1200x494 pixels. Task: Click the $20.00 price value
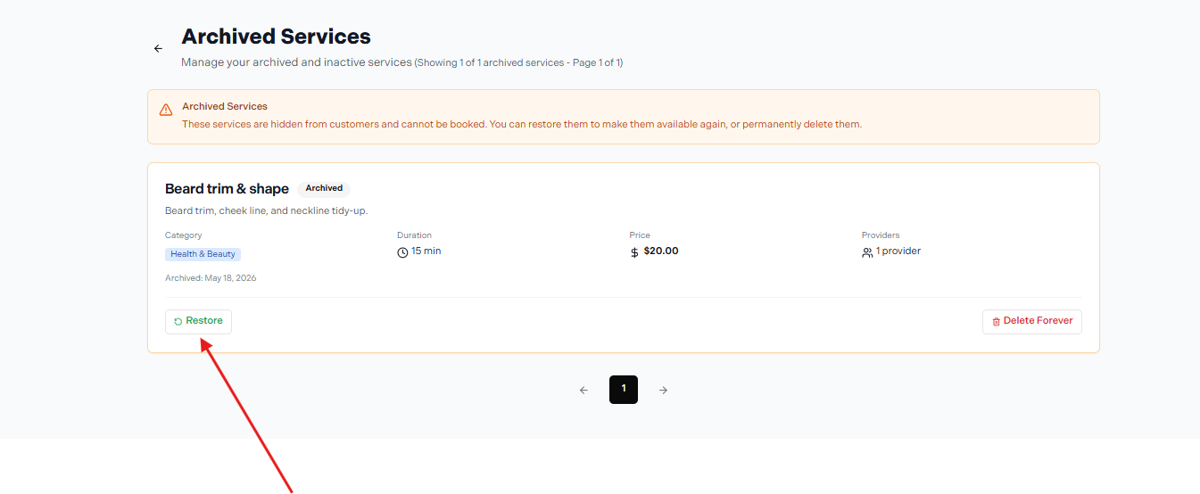click(x=661, y=251)
